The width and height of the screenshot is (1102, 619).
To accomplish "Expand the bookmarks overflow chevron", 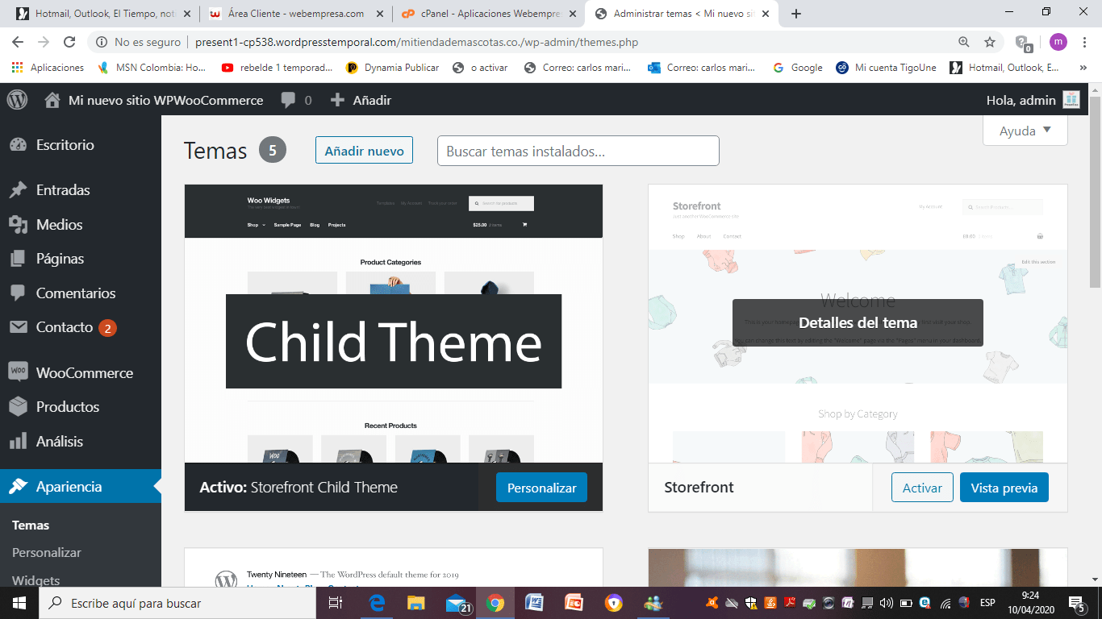I will click(x=1083, y=68).
